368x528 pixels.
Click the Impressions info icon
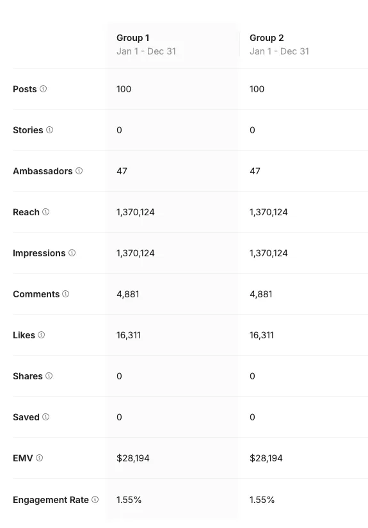[x=72, y=253]
